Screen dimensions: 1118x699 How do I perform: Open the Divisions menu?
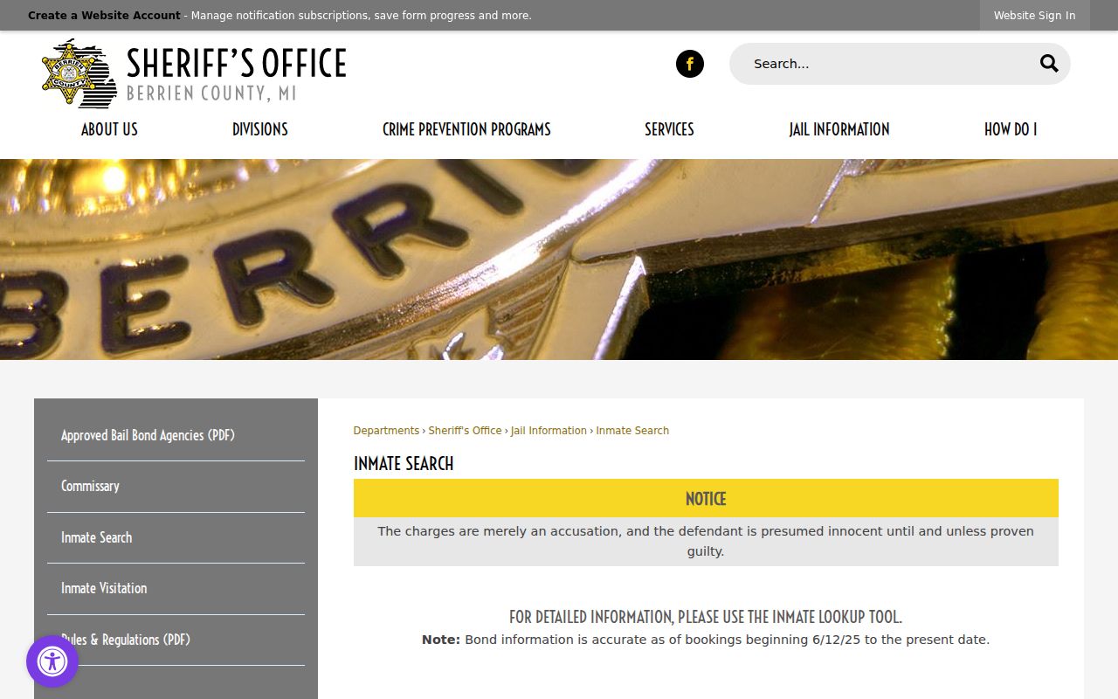pyautogui.click(x=260, y=129)
